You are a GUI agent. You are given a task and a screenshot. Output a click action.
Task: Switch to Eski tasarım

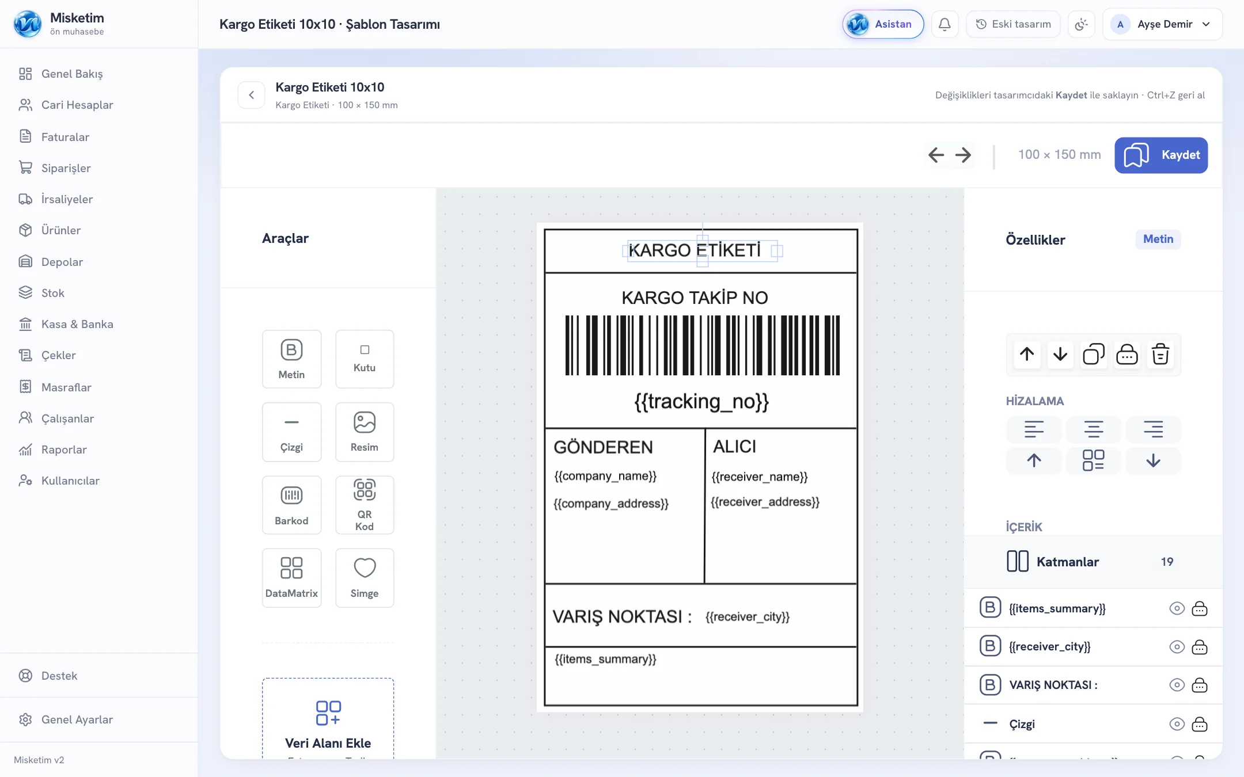(x=1013, y=24)
